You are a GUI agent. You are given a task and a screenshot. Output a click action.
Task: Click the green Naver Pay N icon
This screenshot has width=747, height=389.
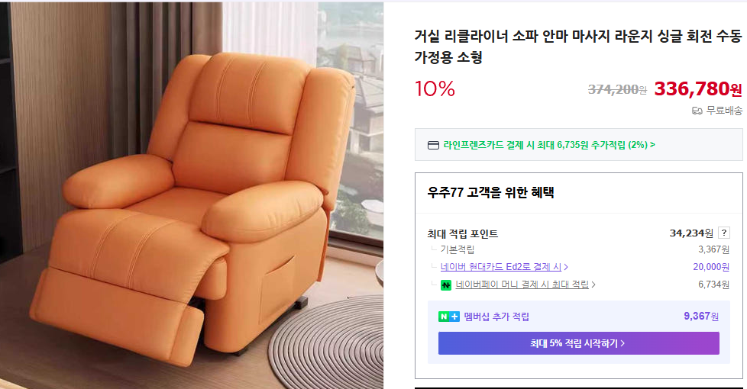click(x=446, y=285)
